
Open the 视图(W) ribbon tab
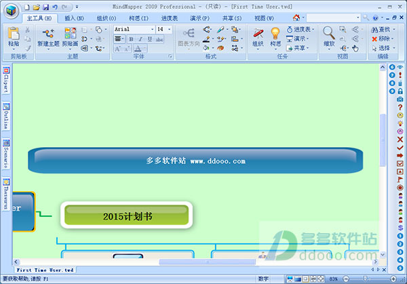click(264, 18)
